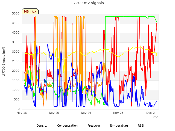Toggle the Temperature legend entry

click(116, 126)
